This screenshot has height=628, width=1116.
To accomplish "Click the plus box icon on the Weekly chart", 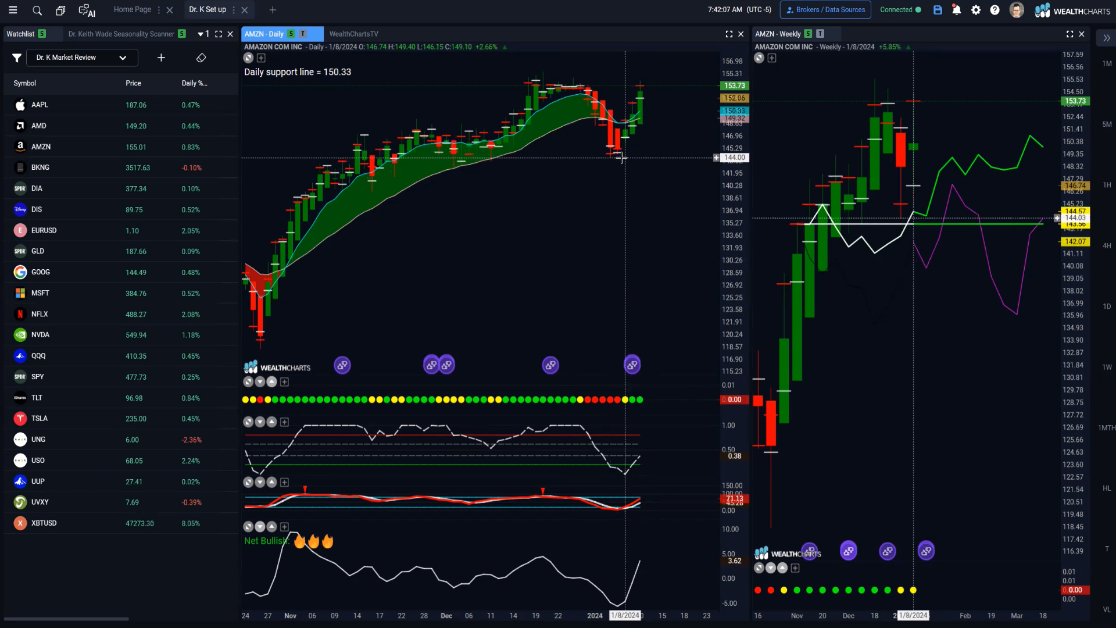I will click(x=772, y=58).
